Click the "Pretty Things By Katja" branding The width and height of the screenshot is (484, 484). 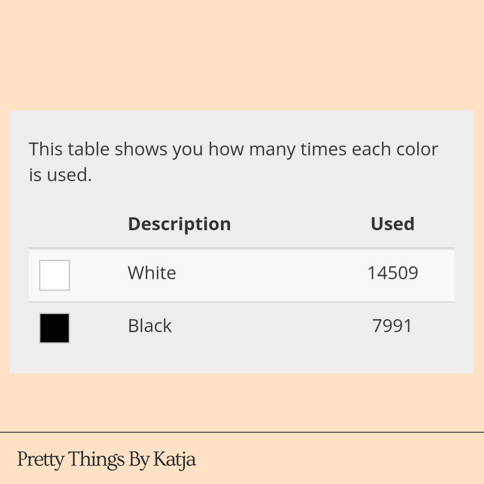pos(106,459)
